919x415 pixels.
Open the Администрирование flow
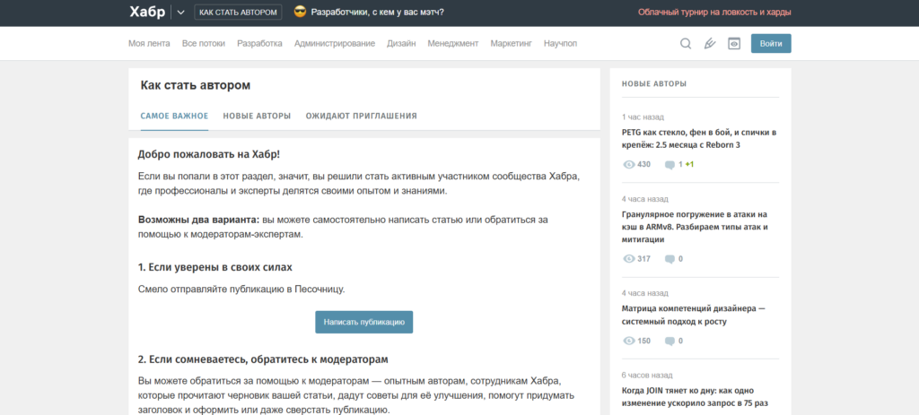[335, 43]
